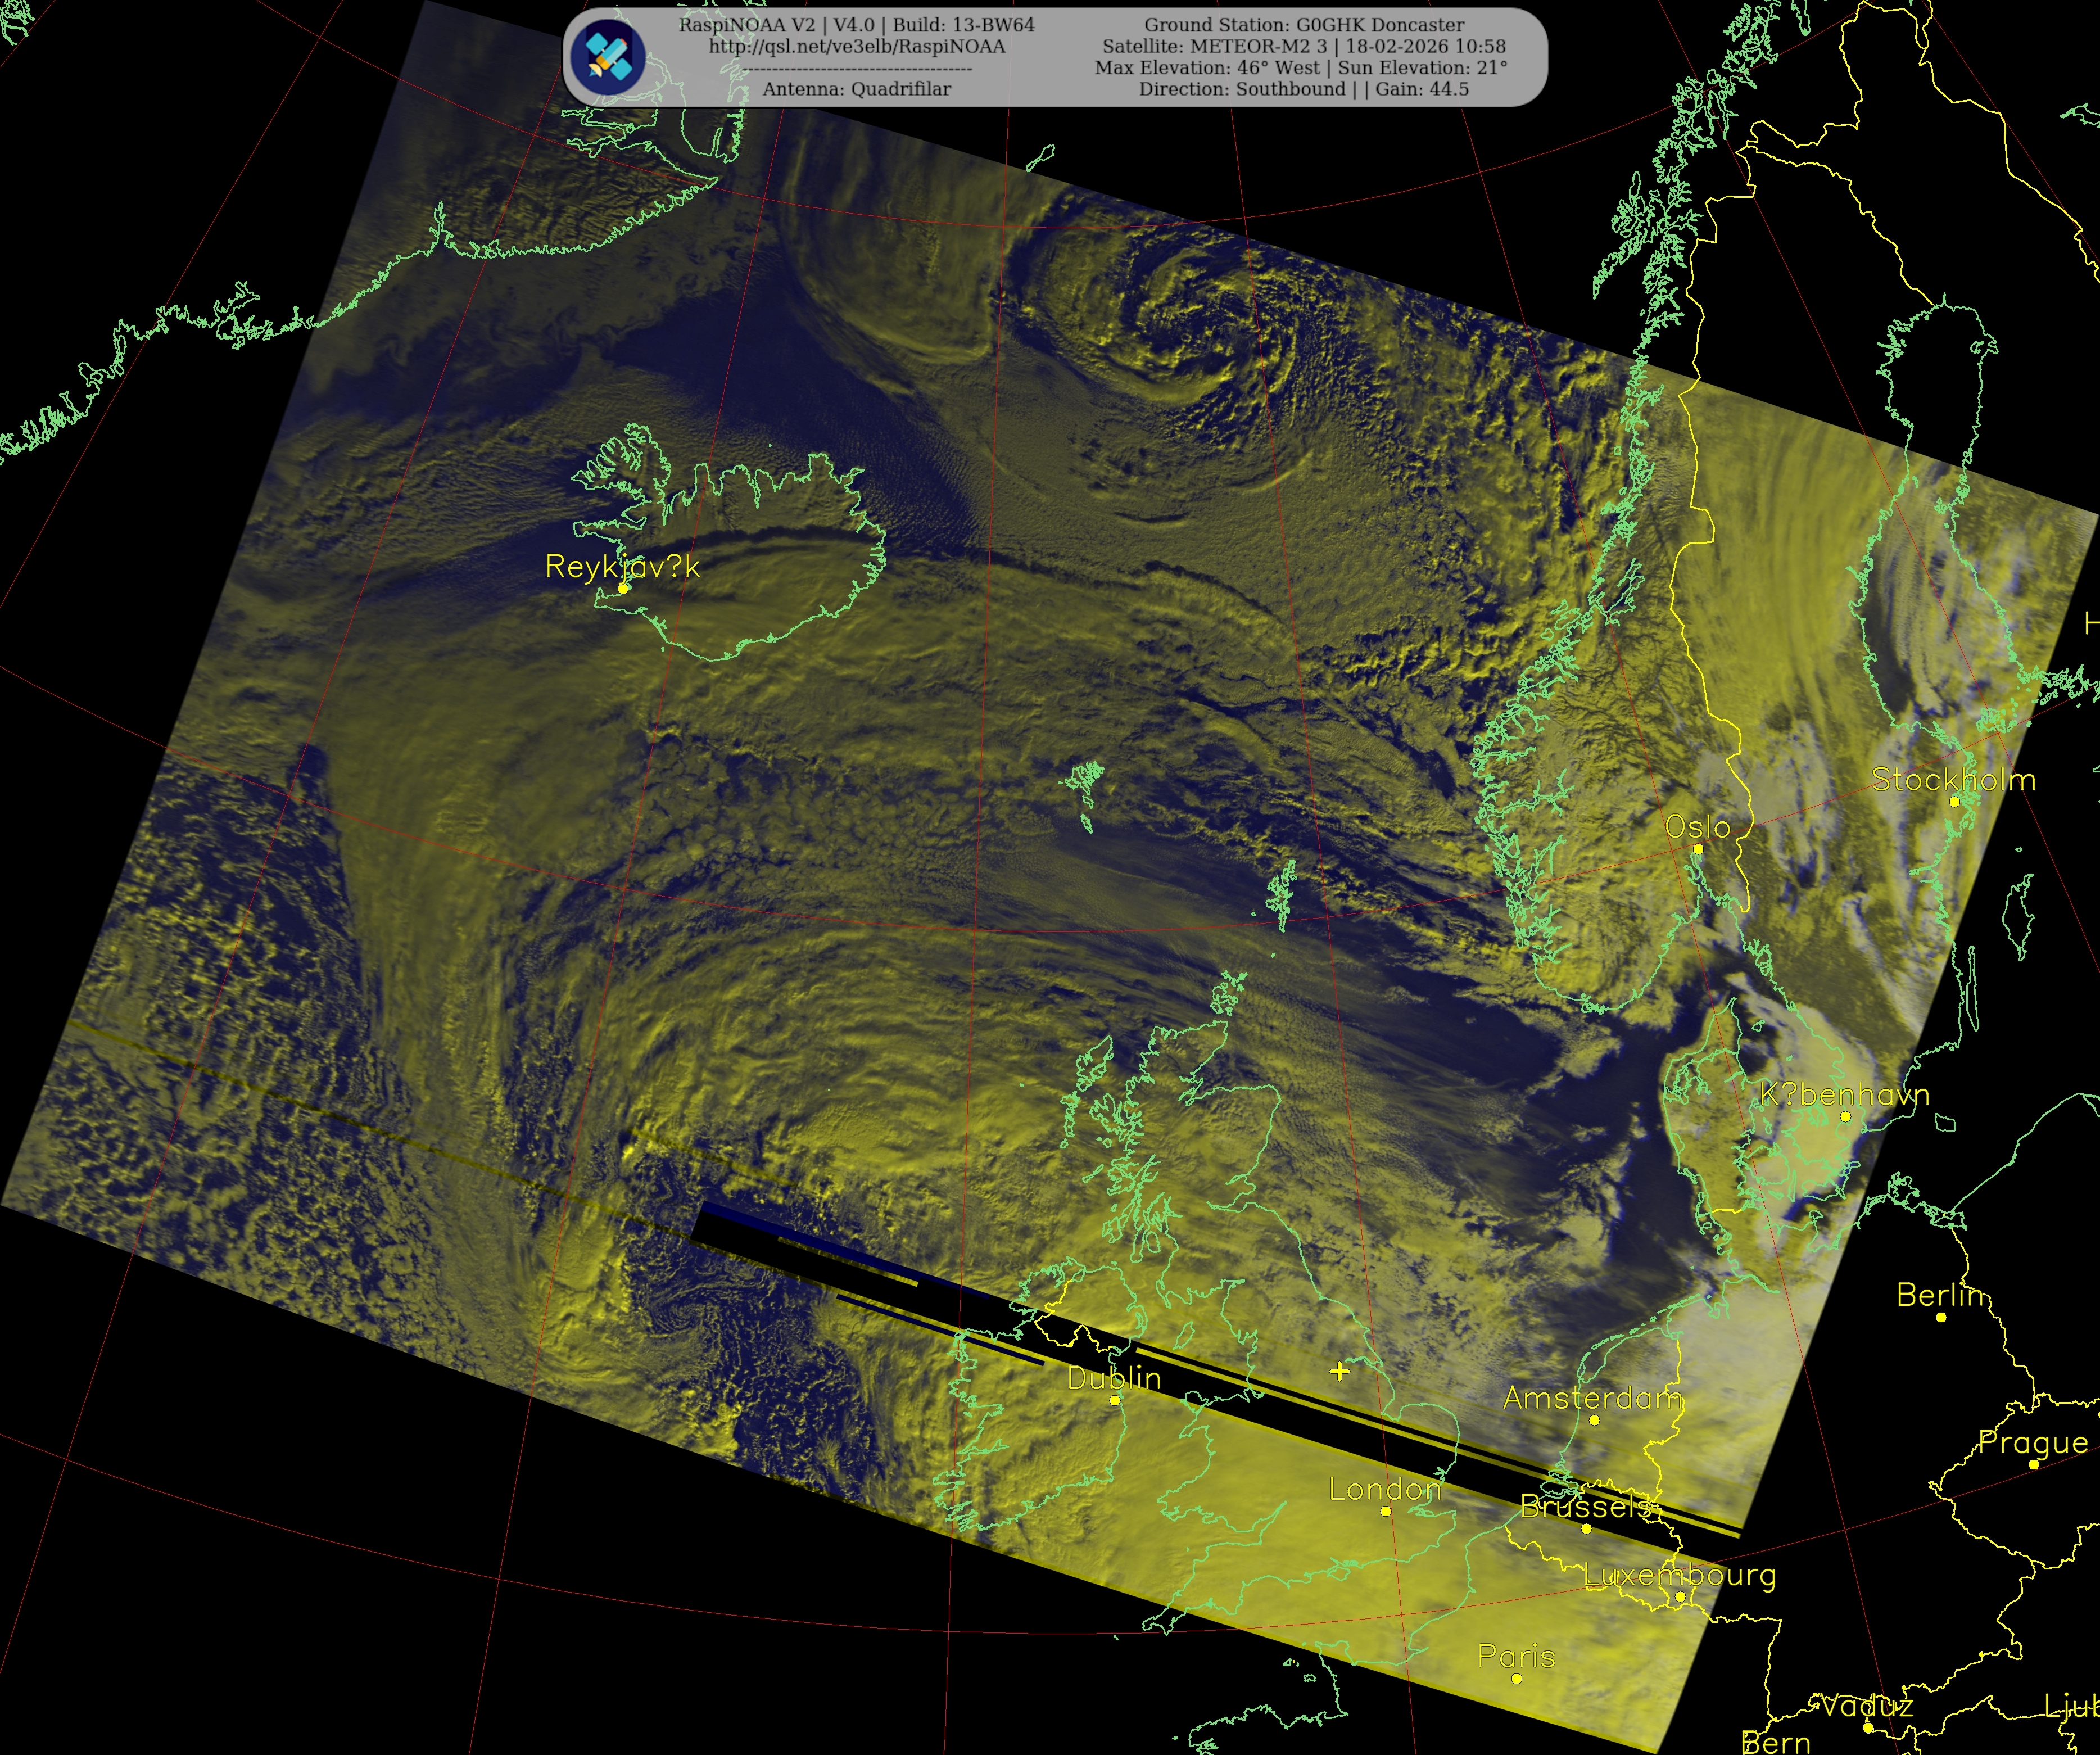The width and height of the screenshot is (2100, 1755).
Task: Click the København city label
Action: pyautogui.click(x=1844, y=1095)
